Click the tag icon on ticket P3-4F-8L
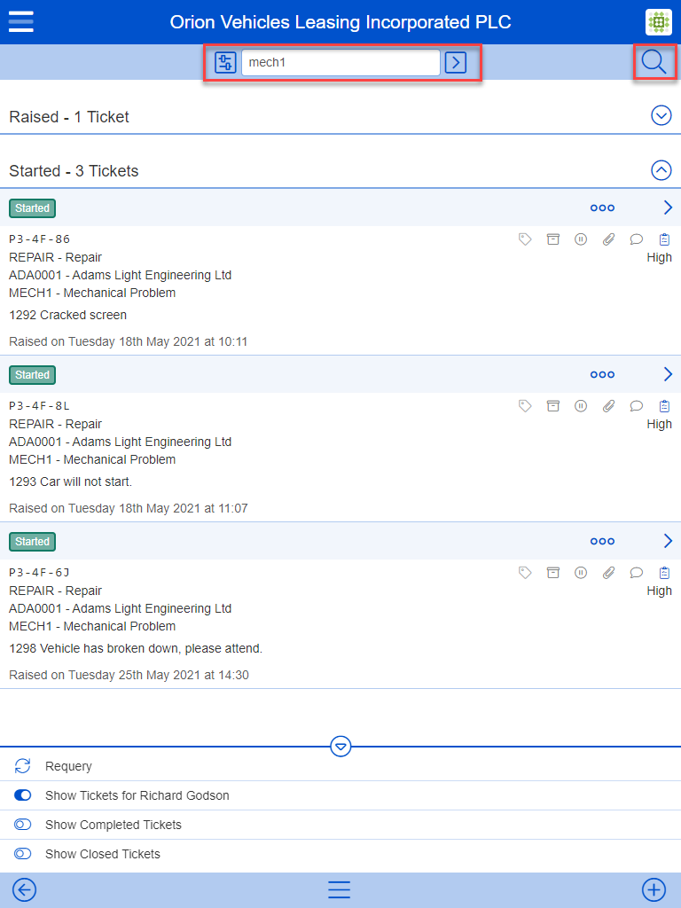Image resolution: width=681 pixels, height=908 pixels. click(x=525, y=406)
